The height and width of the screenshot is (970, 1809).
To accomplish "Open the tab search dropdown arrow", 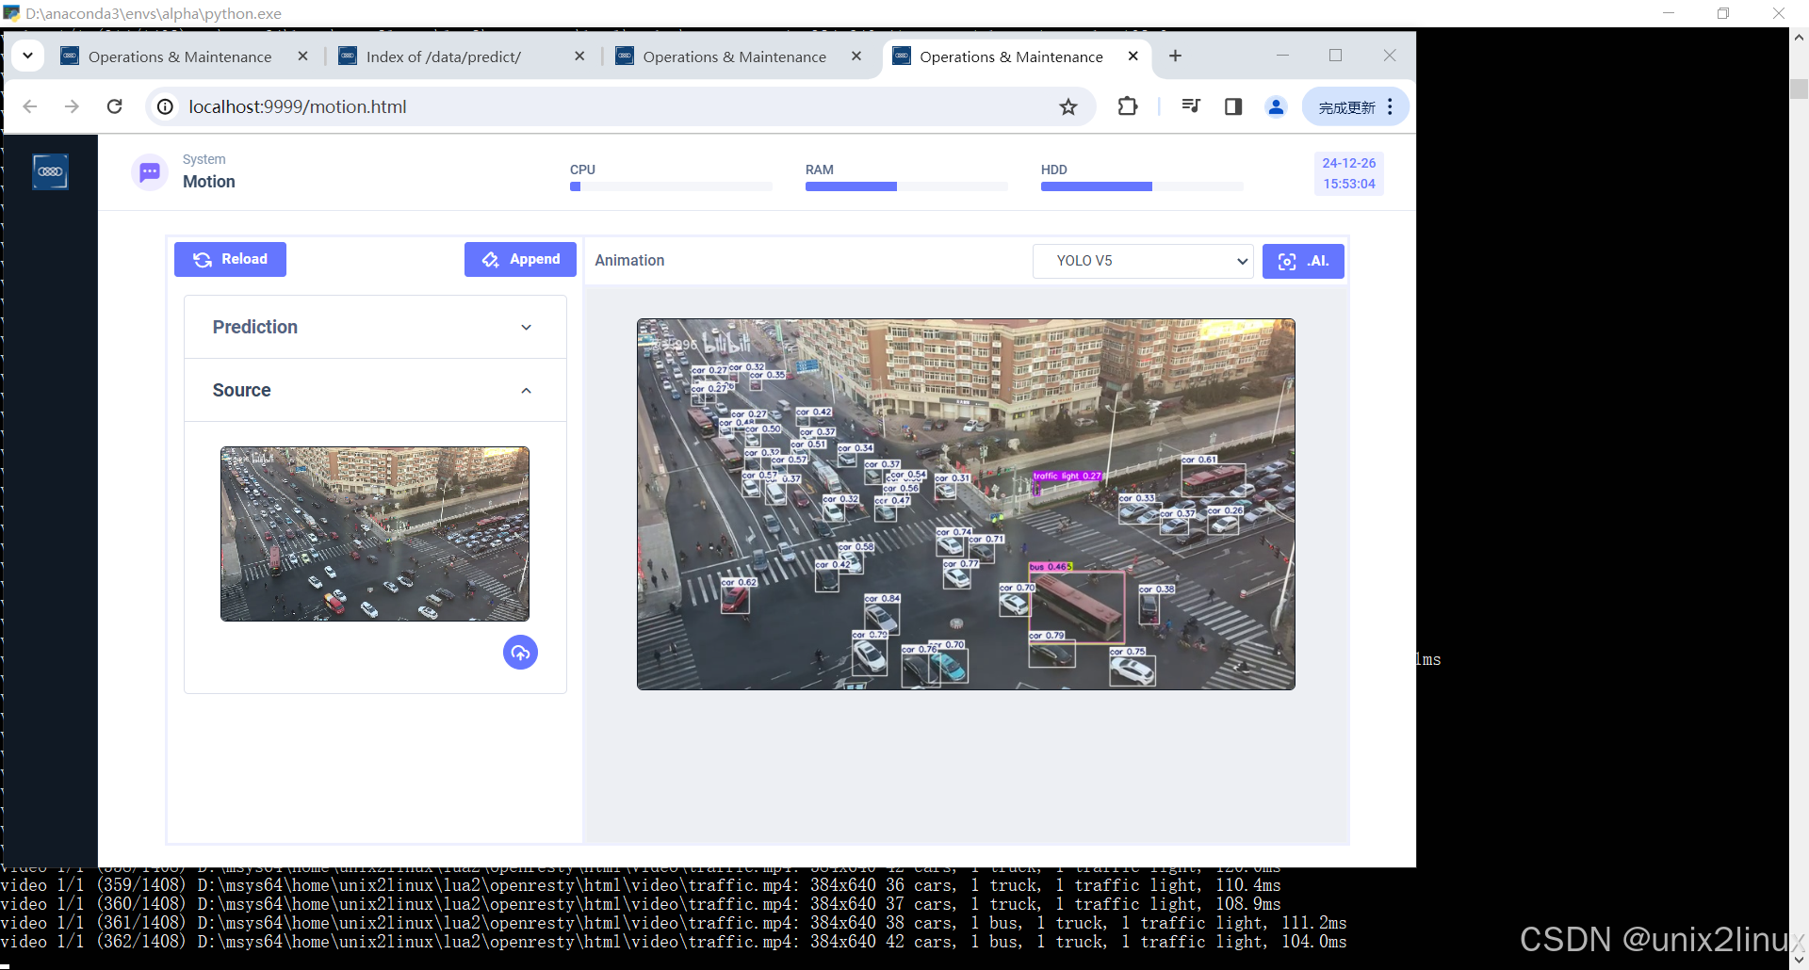I will 27,56.
